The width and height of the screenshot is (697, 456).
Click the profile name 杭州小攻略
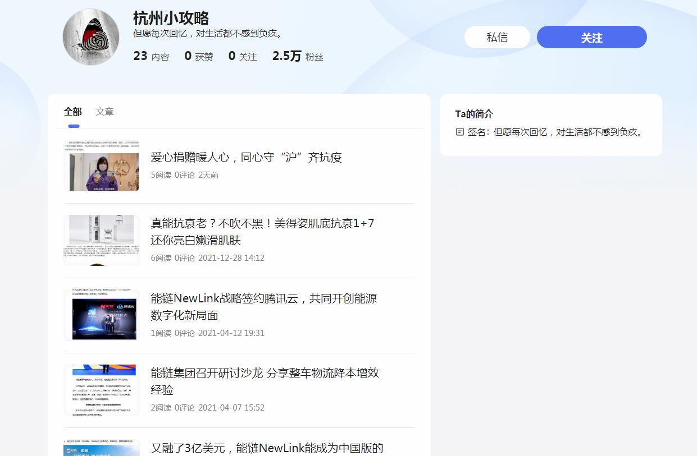click(x=171, y=18)
